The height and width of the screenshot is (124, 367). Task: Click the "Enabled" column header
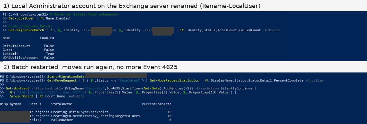tap(47, 38)
